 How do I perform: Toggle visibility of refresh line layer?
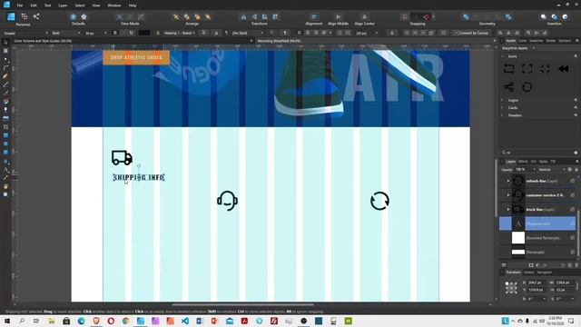pyautogui.click(x=573, y=181)
